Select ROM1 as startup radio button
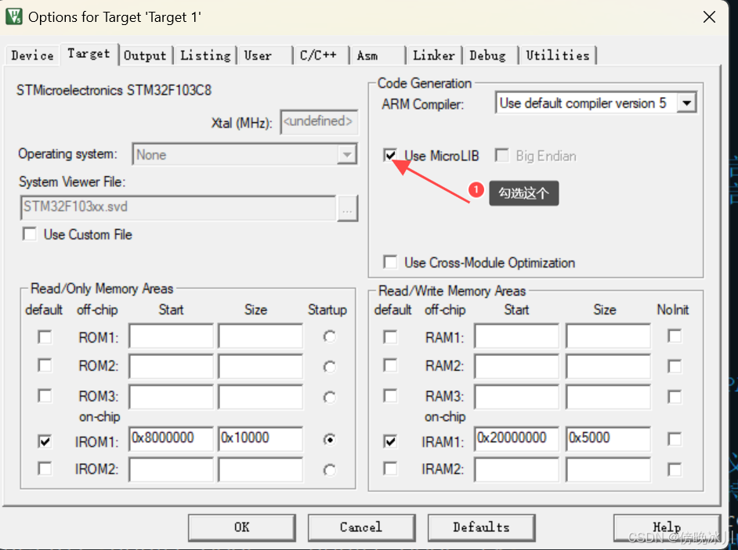The height and width of the screenshot is (550, 738). 330,336
